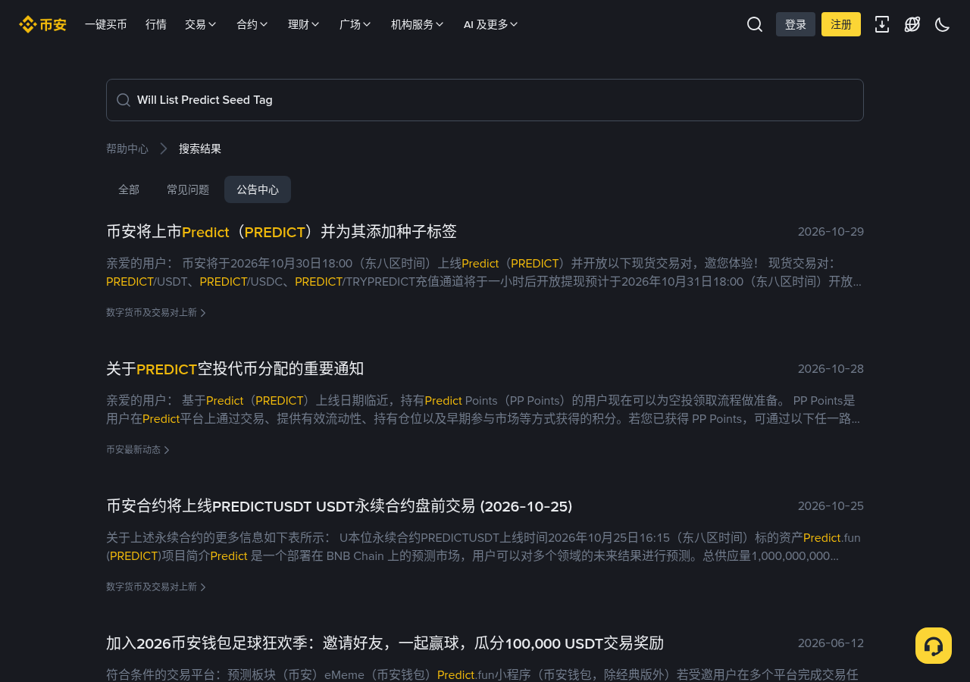The image size is (970, 682).
Task: Click the 注册 button
Action: point(841,24)
